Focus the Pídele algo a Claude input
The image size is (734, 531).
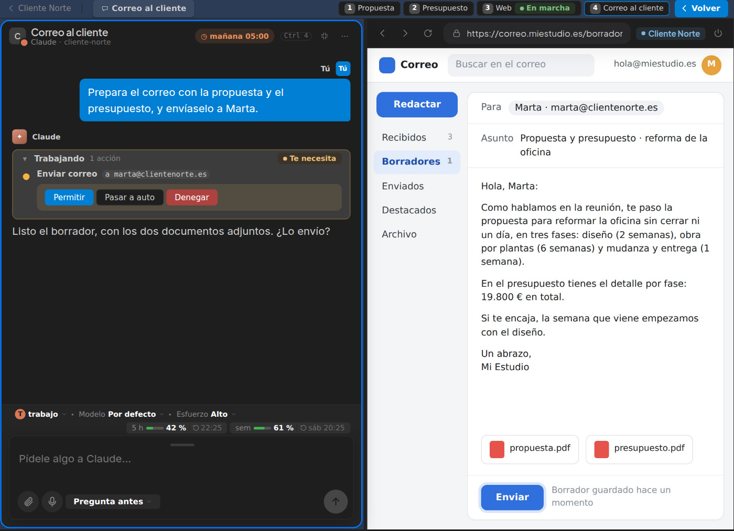click(x=181, y=459)
